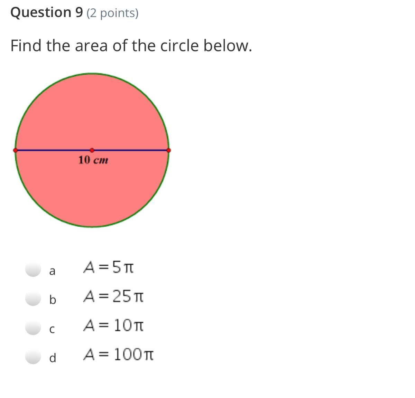Viewport: 415px width, 398px height.
Task: Select radio button for option b
Action: tap(33, 298)
